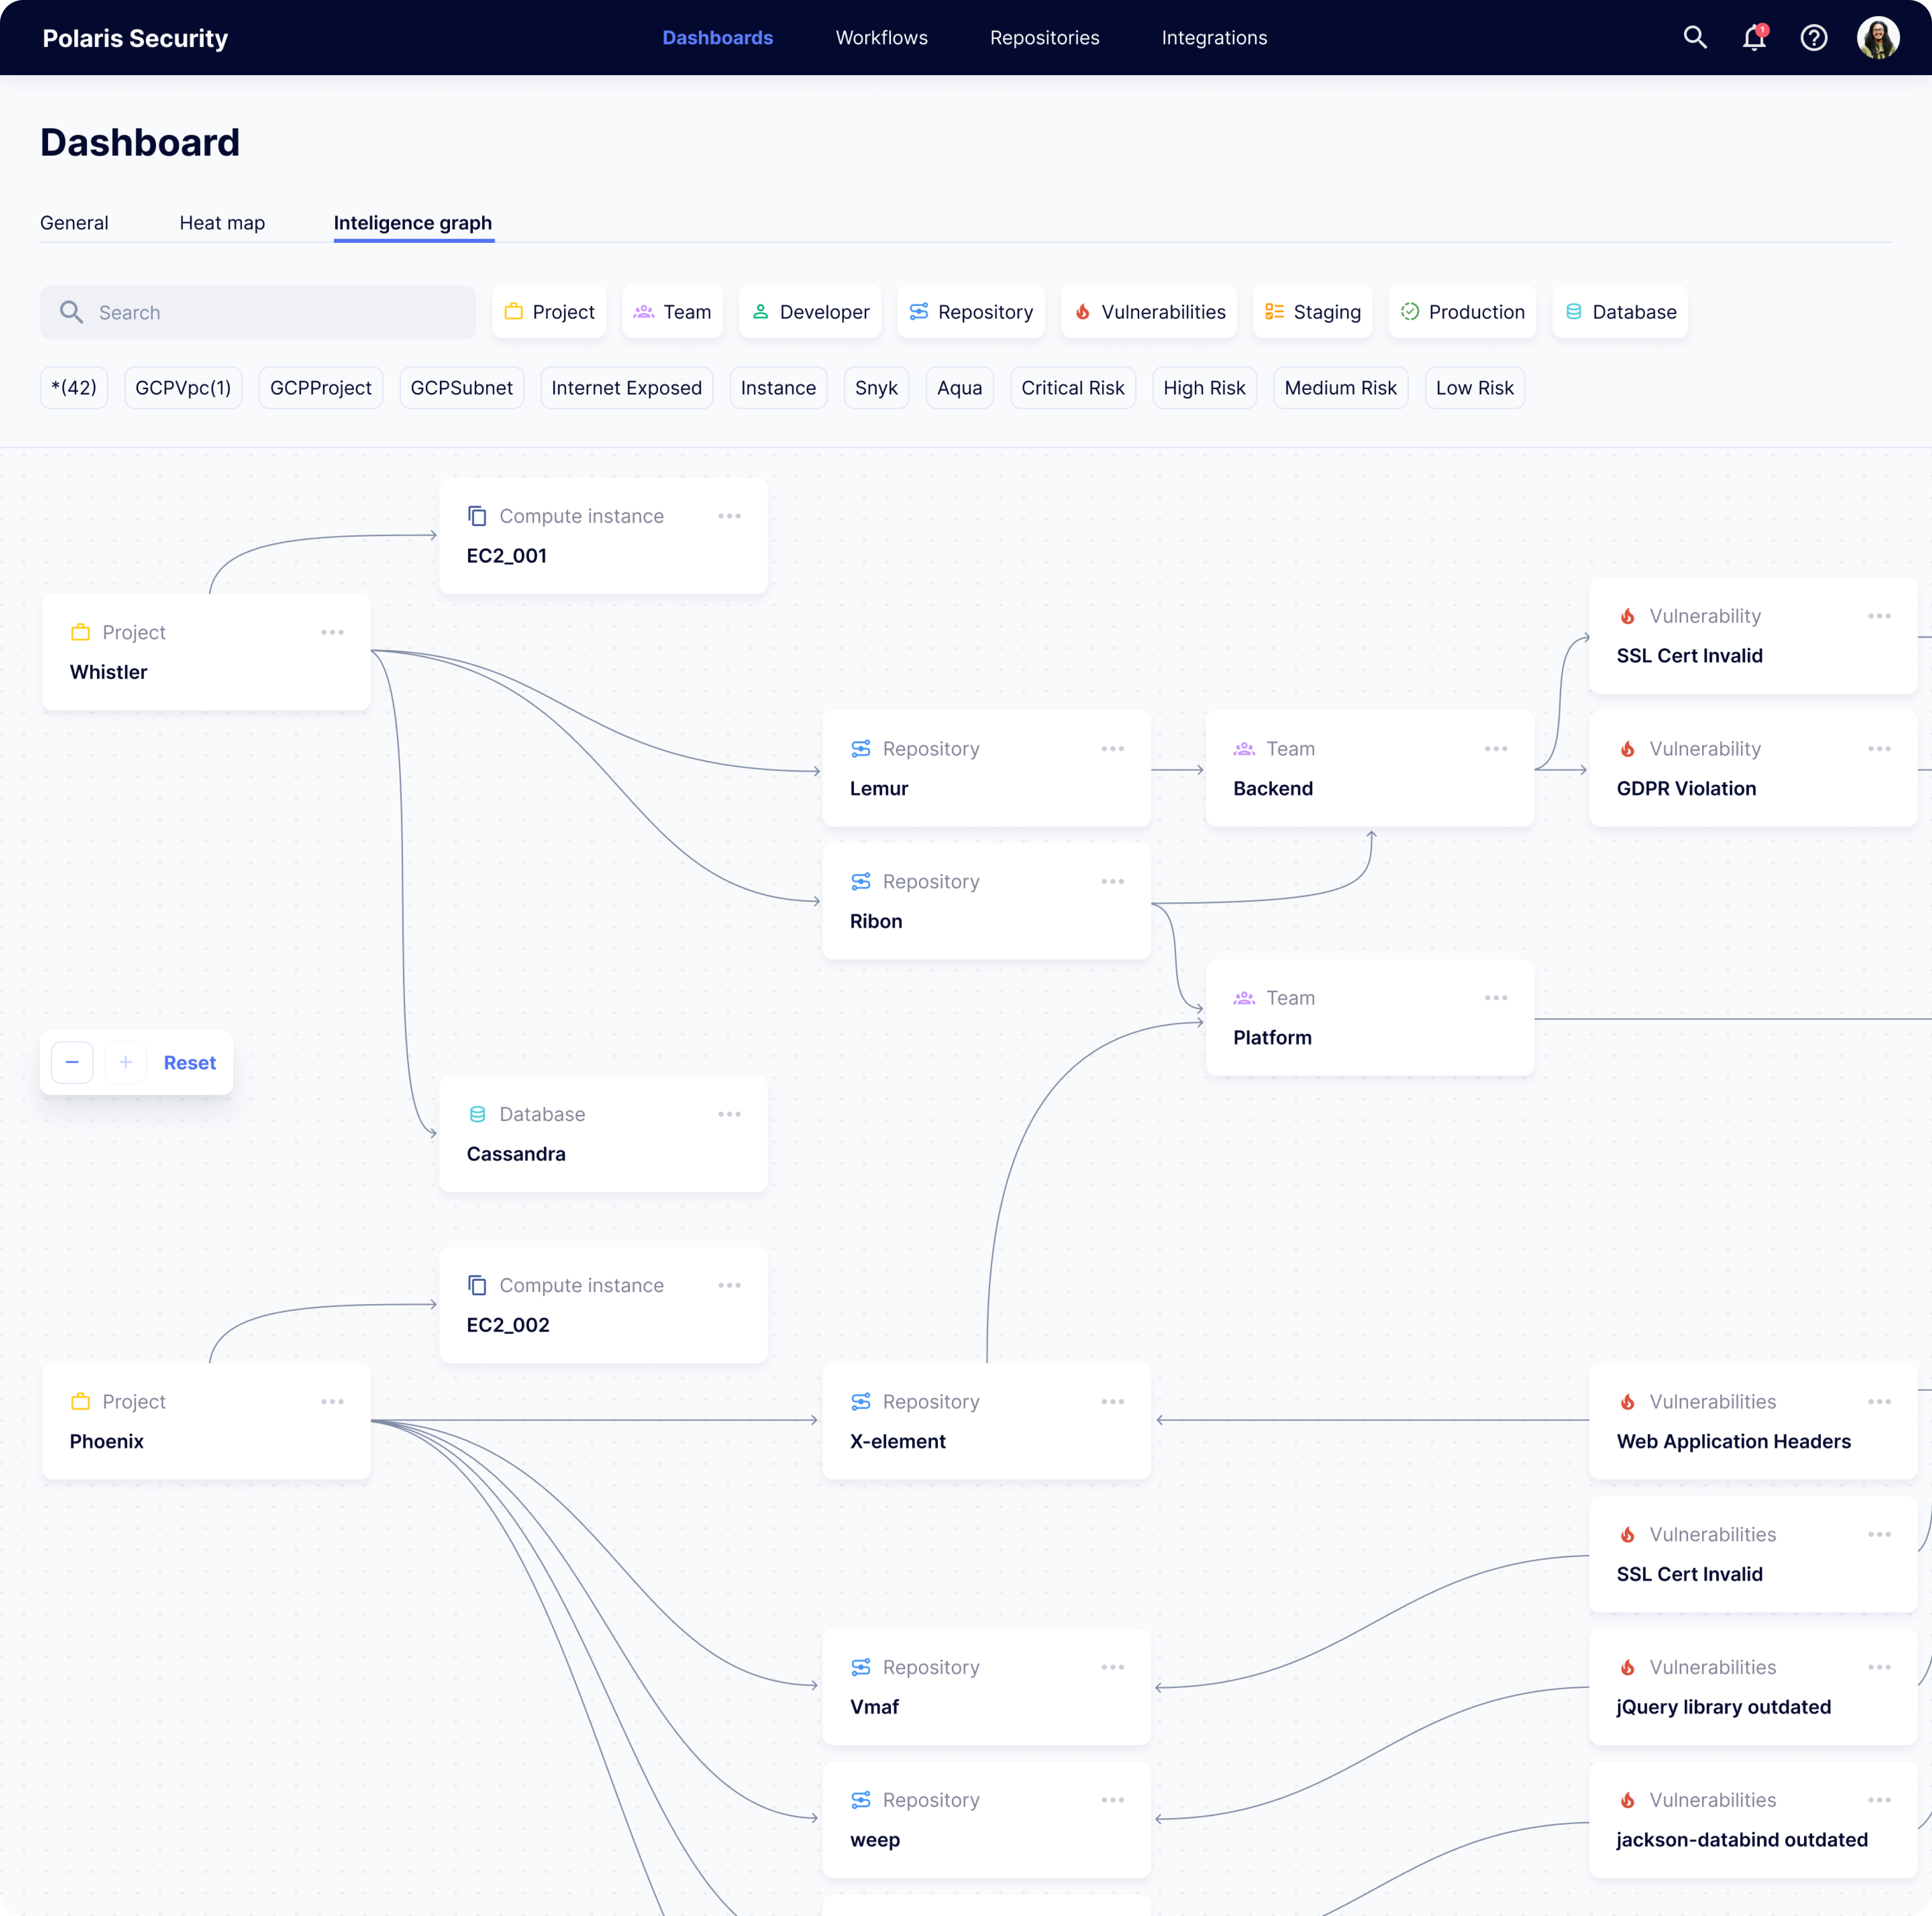1932x1916 pixels.
Task: Click the database icon on Cassandra card
Action: tap(478, 1113)
